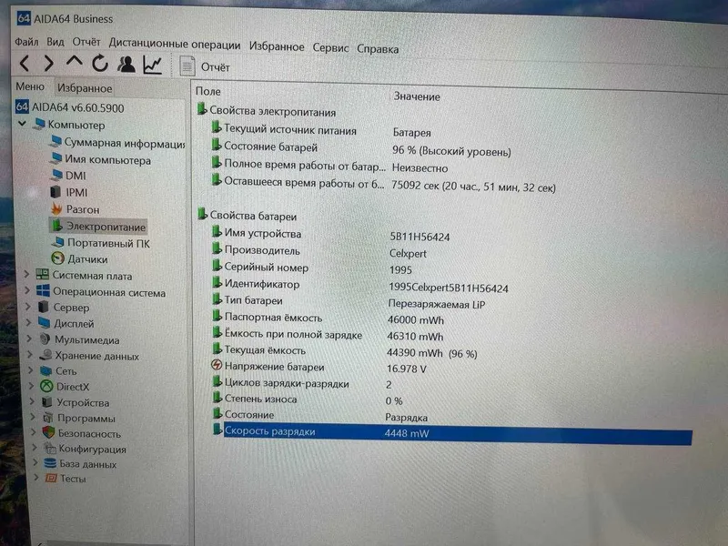Refresh the view with the circular arrow icon

coord(99,64)
